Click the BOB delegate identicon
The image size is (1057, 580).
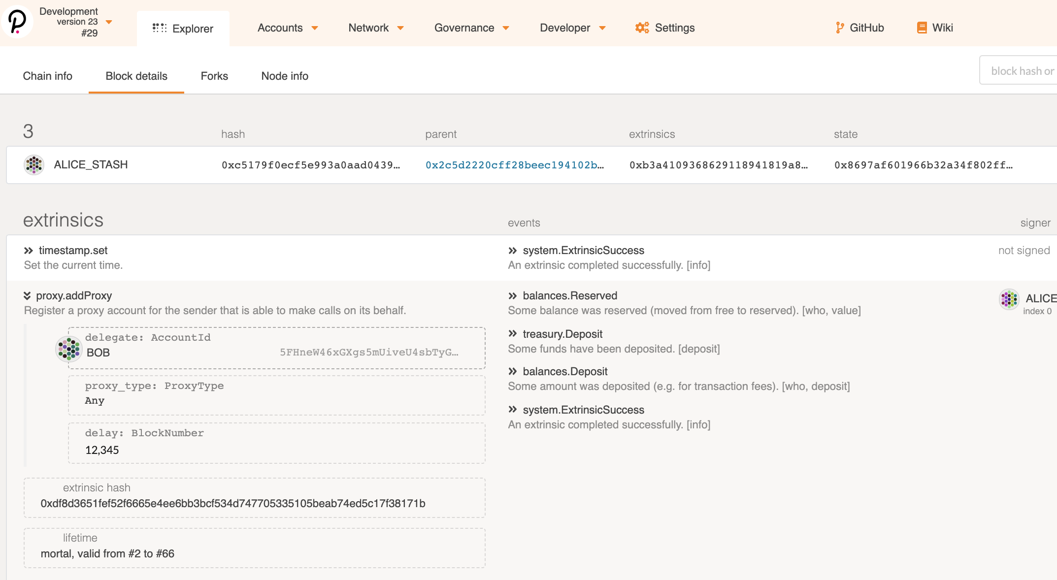(69, 349)
